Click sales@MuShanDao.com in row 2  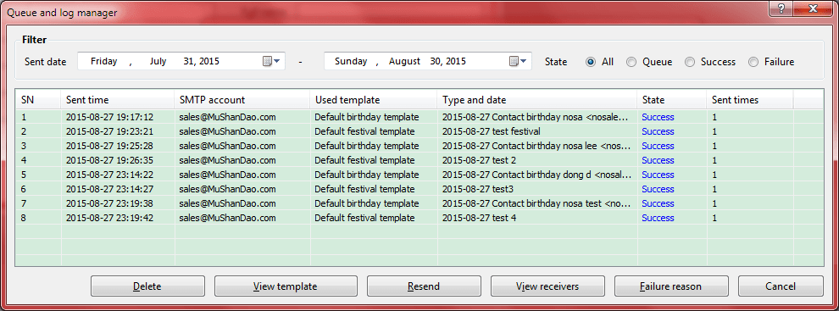pyautogui.click(x=227, y=131)
